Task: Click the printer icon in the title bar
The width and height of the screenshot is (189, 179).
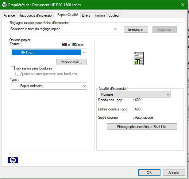Action: 4,5
